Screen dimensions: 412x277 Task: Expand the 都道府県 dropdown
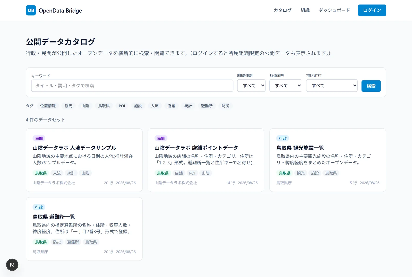pos(286,86)
